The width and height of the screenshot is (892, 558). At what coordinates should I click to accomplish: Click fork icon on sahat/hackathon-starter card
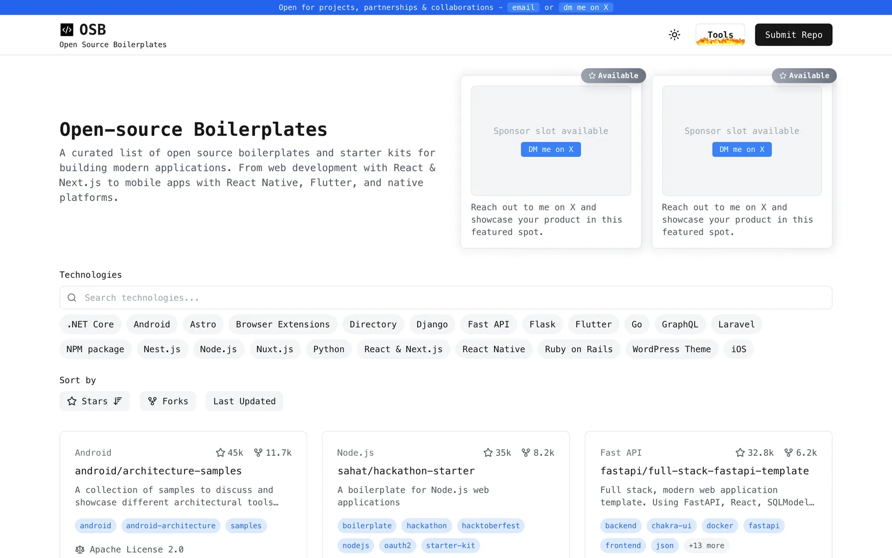pyautogui.click(x=526, y=453)
